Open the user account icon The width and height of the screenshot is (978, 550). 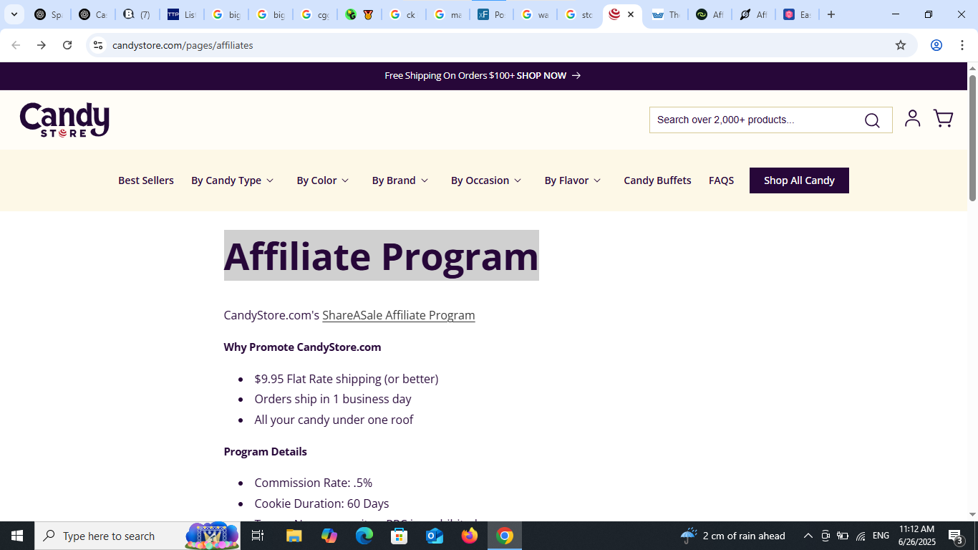point(912,119)
